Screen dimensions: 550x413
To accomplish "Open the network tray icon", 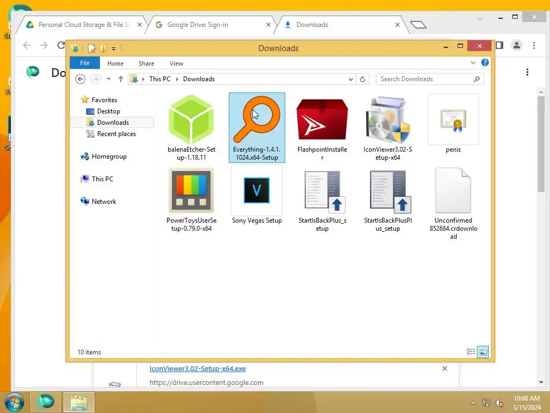I will click(486, 403).
